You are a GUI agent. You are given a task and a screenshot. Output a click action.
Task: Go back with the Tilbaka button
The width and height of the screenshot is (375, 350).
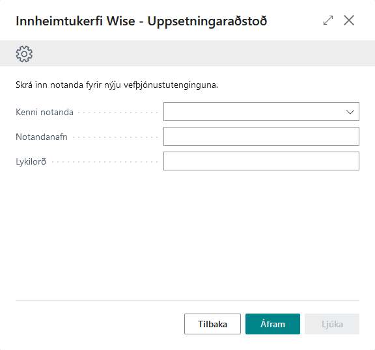[x=212, y=324]
